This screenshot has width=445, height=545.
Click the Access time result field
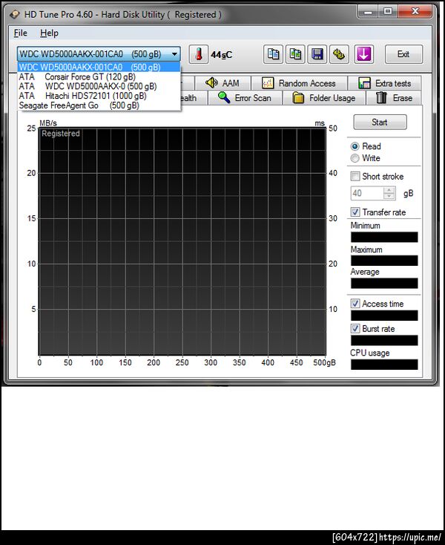(x=384, y=316)
